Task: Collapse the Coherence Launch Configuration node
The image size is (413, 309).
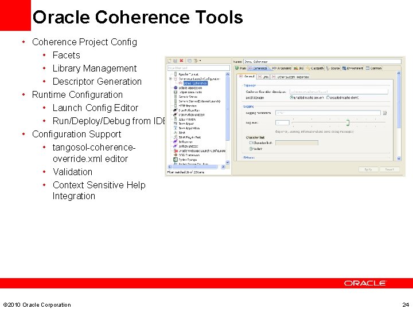Action: pyautogui.click(x=170, y=78)
